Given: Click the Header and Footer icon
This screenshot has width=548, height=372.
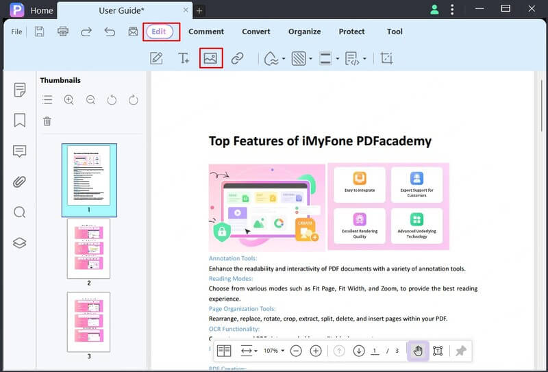Looking at the screenshot, I should point(325,58).
